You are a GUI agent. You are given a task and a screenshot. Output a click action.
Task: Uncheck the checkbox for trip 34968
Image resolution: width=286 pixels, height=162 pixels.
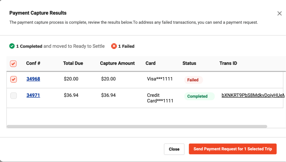pyautogui.click(x=13, y=79)
